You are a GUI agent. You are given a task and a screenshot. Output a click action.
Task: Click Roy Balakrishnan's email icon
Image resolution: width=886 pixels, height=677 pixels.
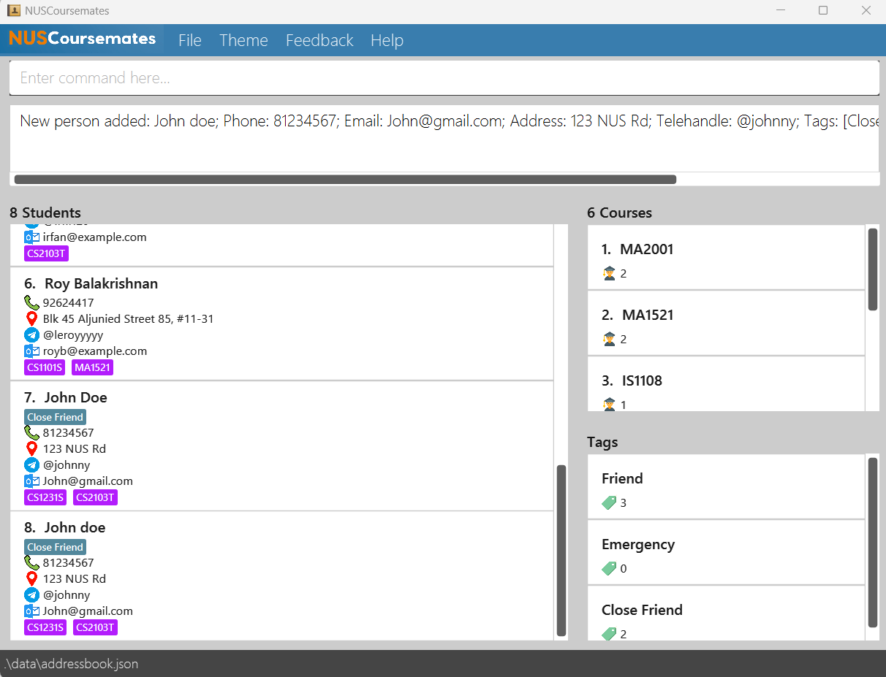pyautogui.click(x=31, y=351)
